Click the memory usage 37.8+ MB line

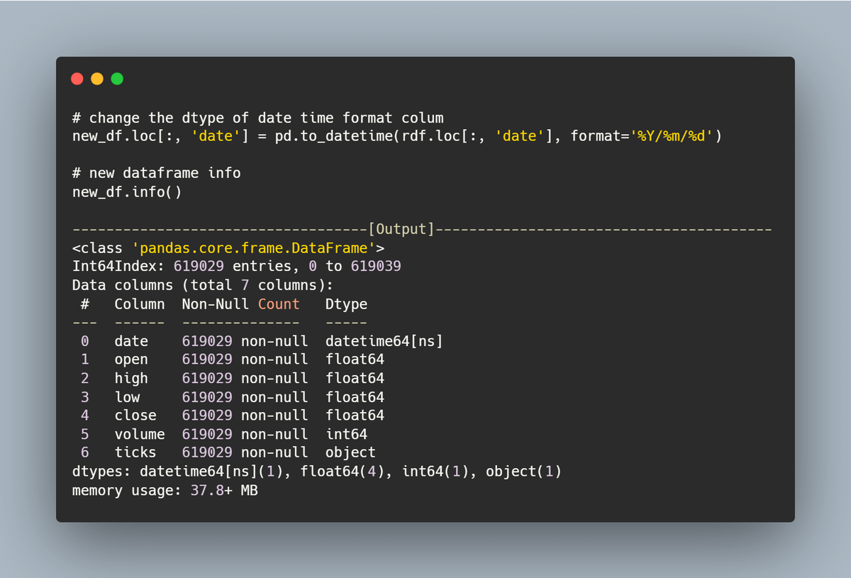[x=165, y=490]
